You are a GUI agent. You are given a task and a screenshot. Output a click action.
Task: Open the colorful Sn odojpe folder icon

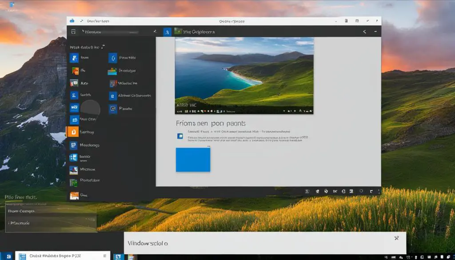(x=112, y=72)
